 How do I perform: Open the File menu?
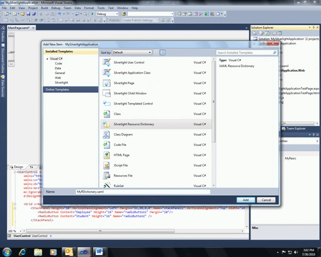pos(4,8)
